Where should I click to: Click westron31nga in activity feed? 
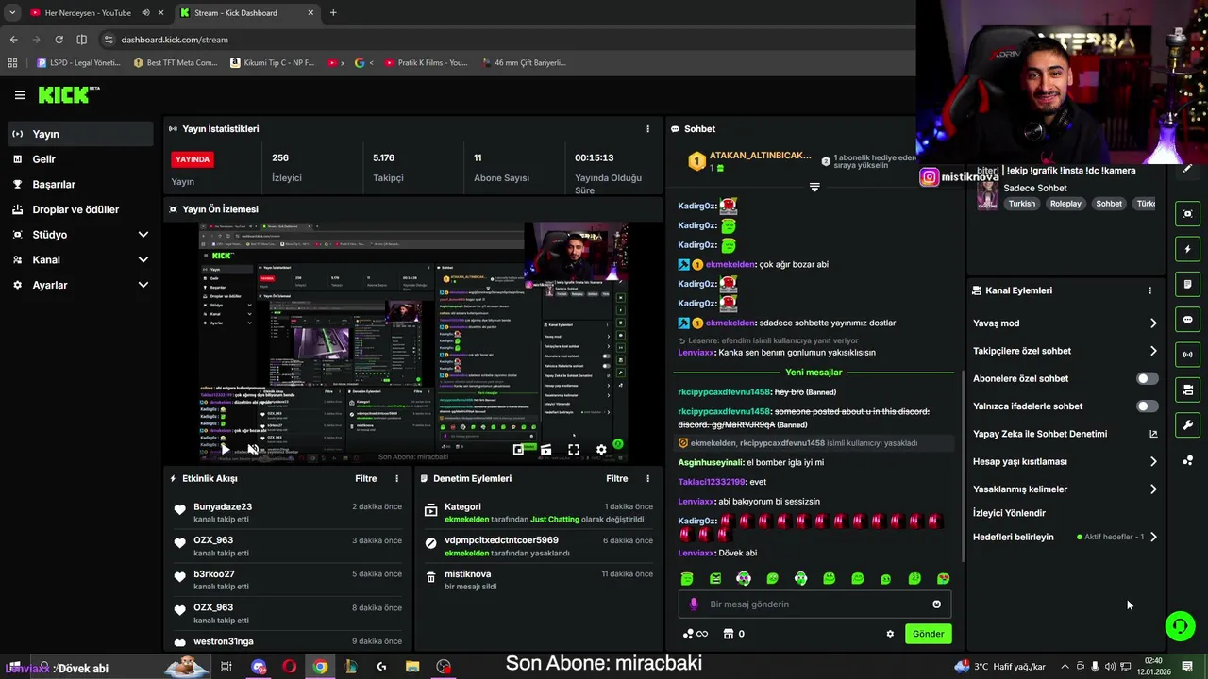224,641
